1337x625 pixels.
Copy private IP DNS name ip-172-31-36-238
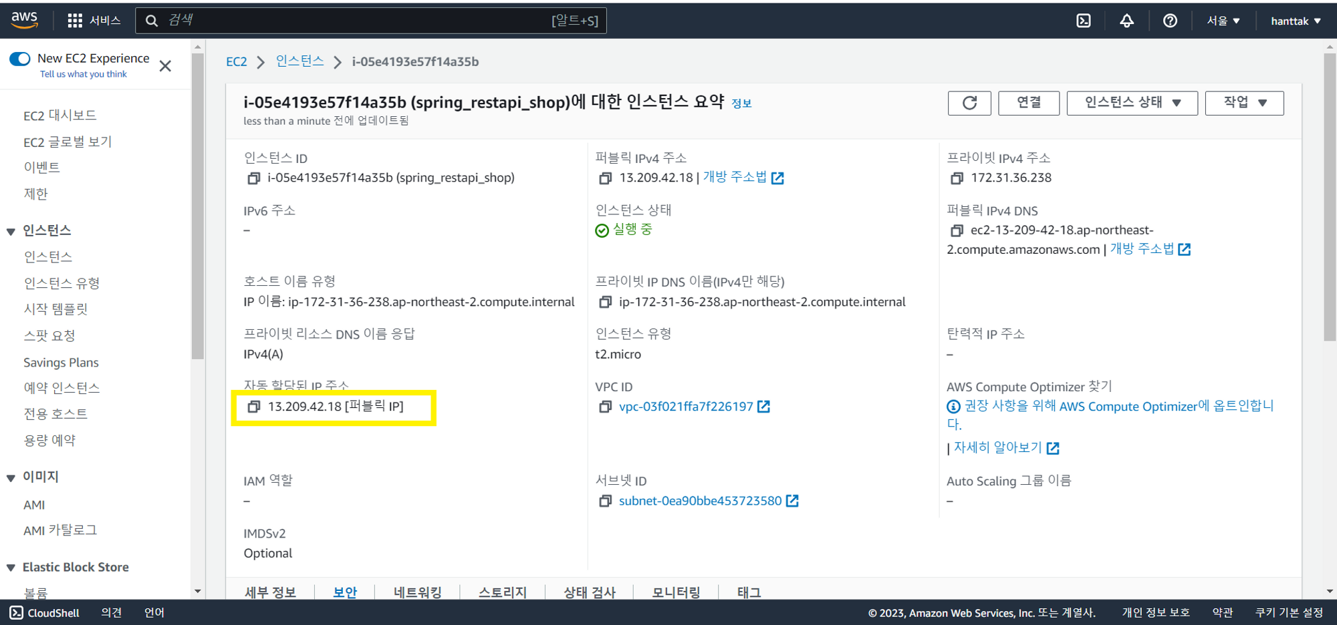(x=605, y=302)
